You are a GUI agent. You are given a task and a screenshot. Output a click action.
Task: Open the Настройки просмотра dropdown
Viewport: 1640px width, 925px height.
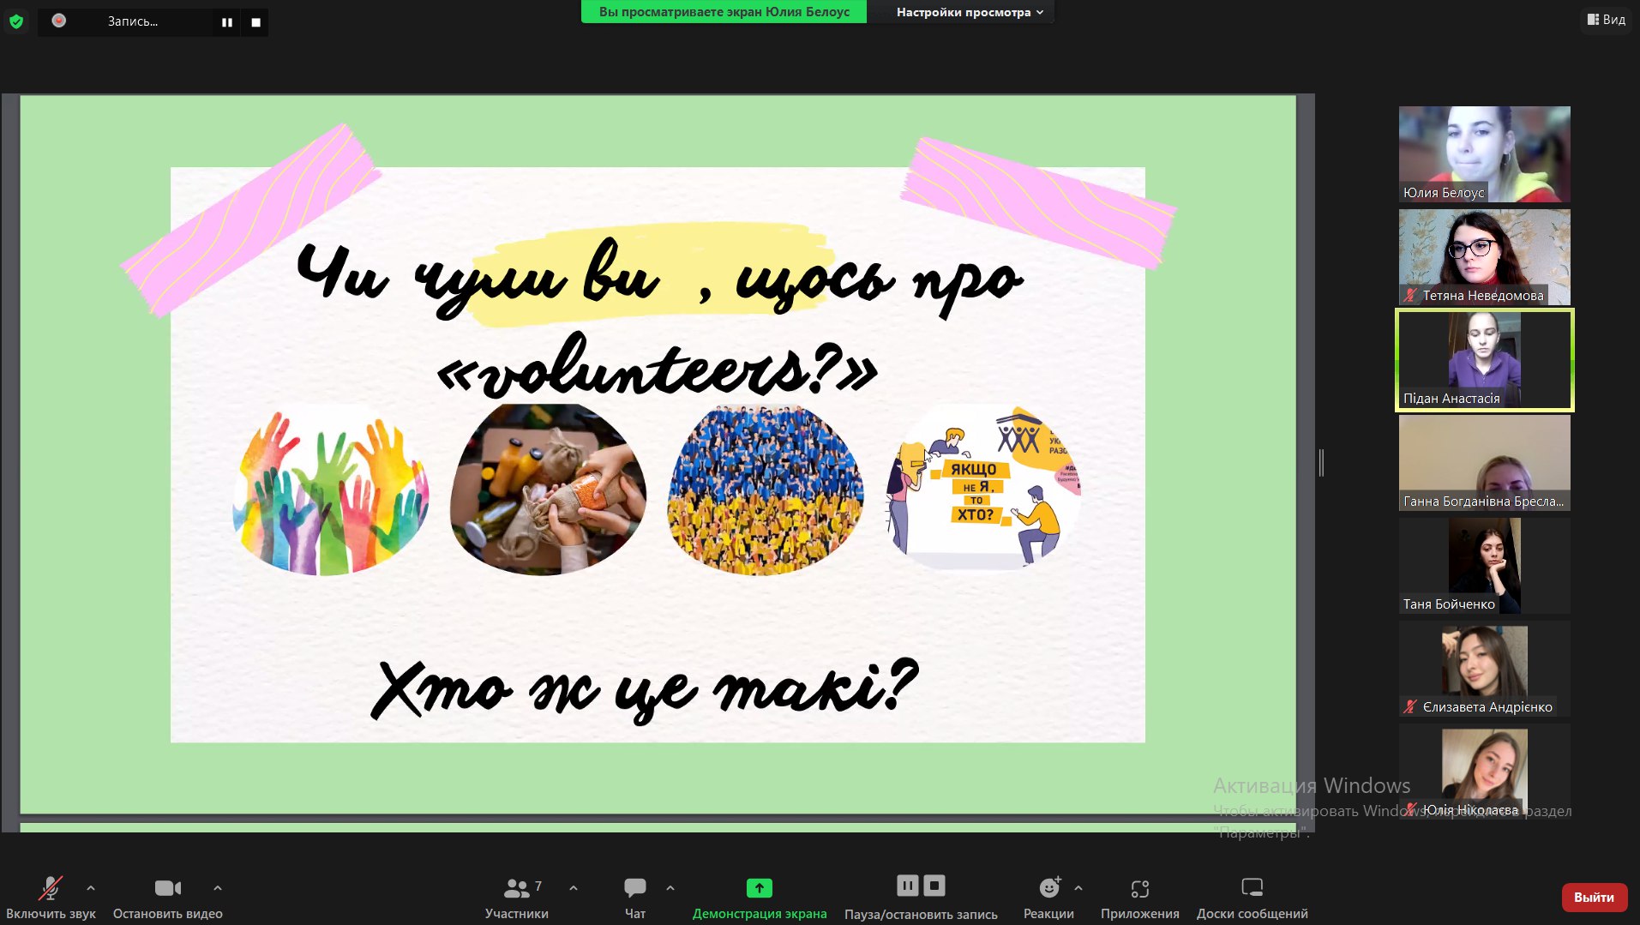969,12
